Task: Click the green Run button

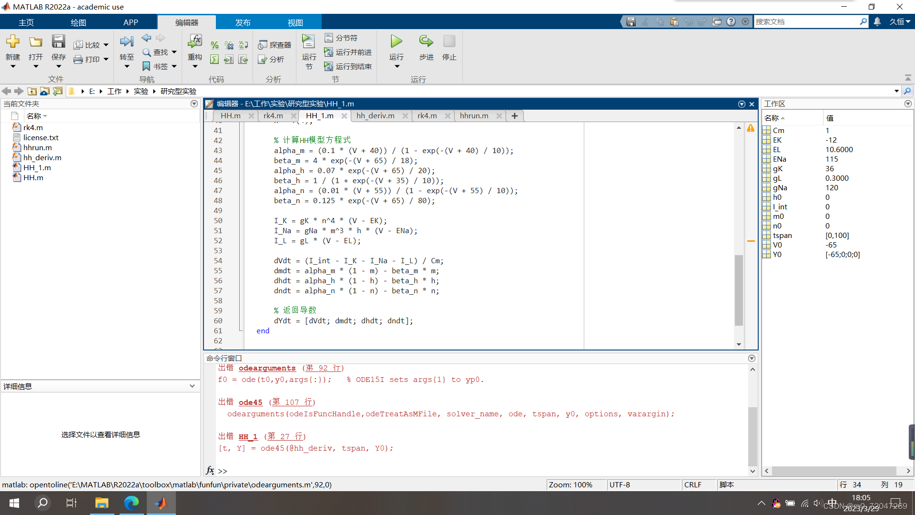Action: click(396, 42)
